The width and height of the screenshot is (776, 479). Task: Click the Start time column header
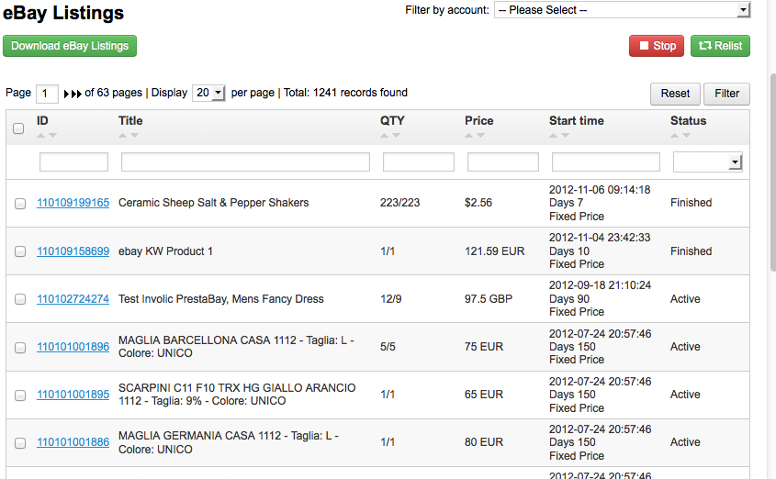pyautogui.click(x=577, y=120)
